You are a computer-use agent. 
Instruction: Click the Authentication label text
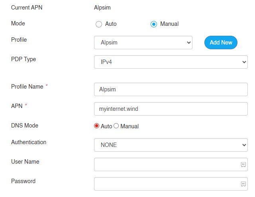tap(29, 142)
